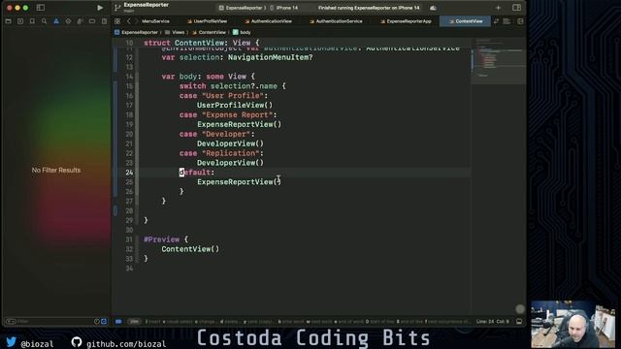
Task: Open the Find navigator magnifier icon
Action: [44, 21]
